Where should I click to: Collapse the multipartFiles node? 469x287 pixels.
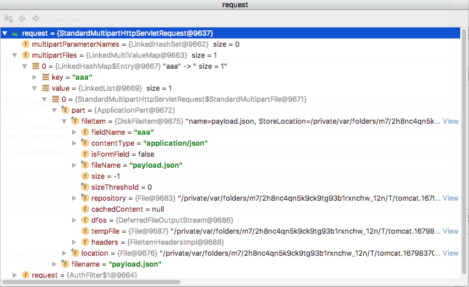point(15,55)
